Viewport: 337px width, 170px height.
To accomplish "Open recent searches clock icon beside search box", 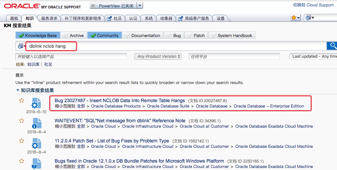I will [x=21, y=46].
